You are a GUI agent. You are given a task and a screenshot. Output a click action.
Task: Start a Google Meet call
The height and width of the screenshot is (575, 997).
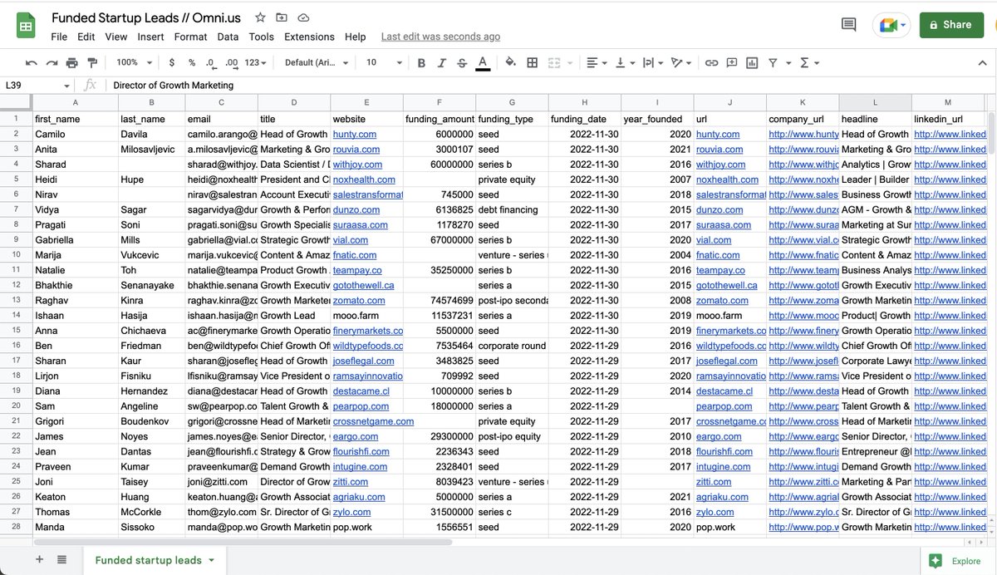891,25
